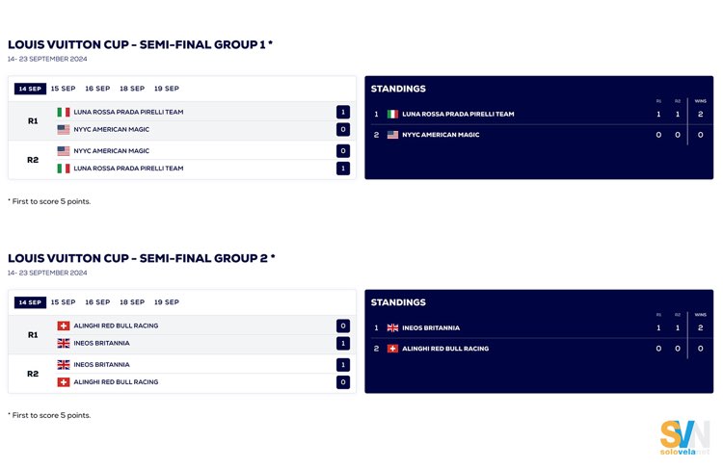This screenshot has width=723, height=469.
Task: Click USA flag in Group 1 standings
Action: [393, 135]
